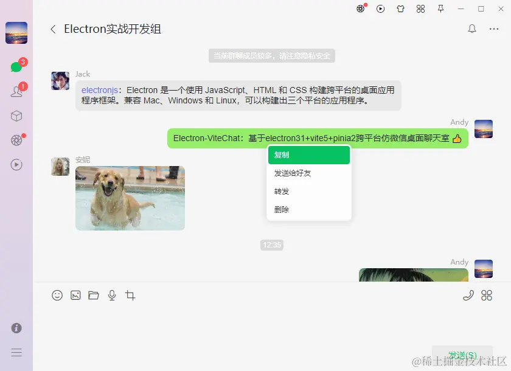Open the group more options menu

494,29
